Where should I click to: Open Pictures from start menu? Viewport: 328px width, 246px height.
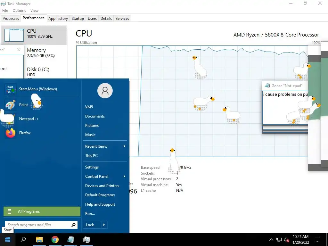(92, 126)
